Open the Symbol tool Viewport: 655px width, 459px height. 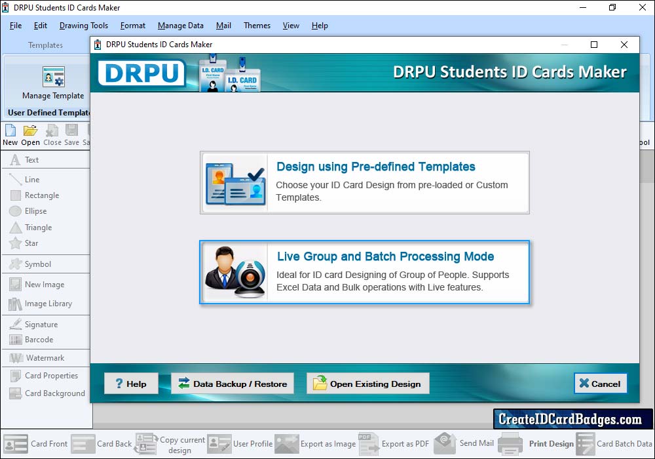pyautogui.click(x=30, y=264)
